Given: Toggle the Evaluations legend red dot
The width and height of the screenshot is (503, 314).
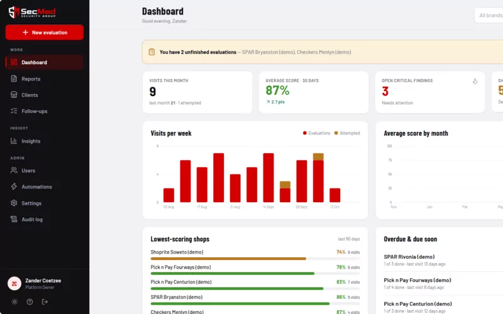Looking at the screenshot, I should (305, 133).
